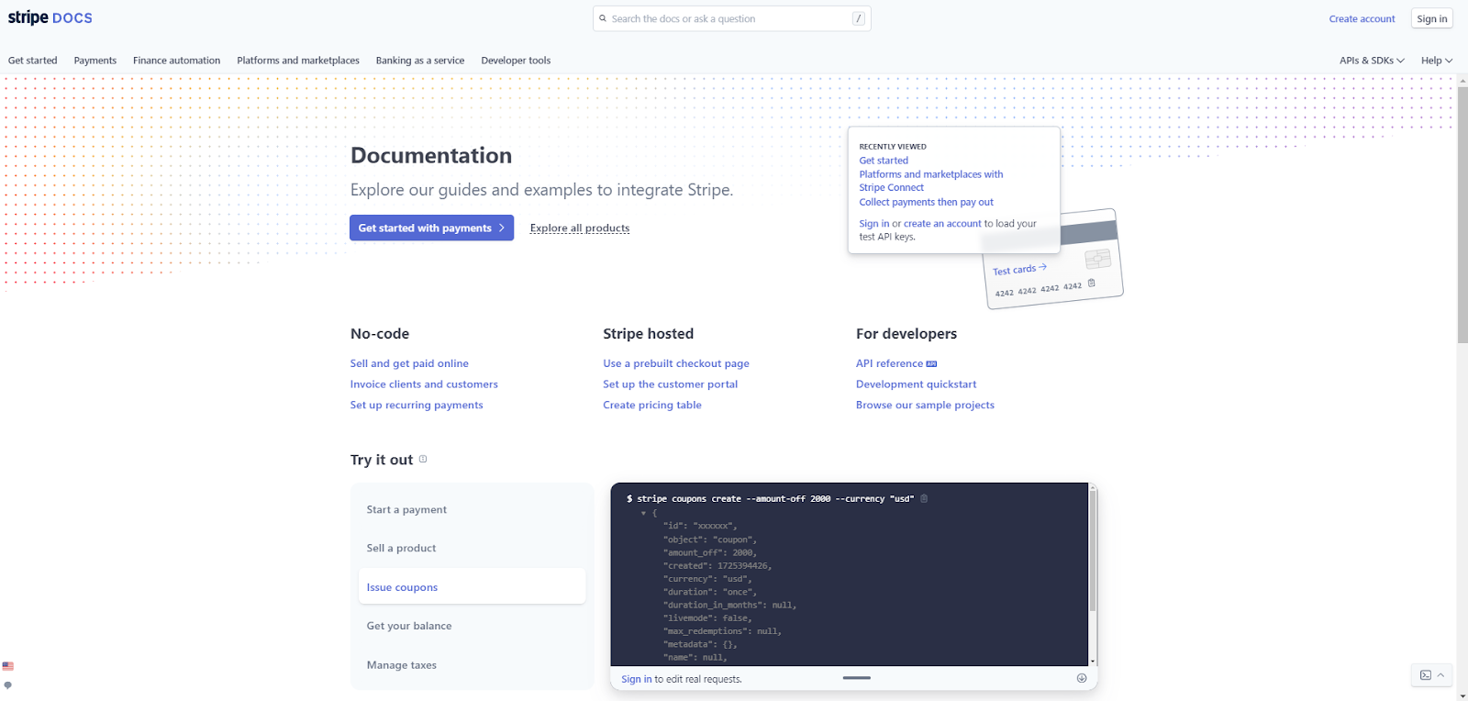
Task: Click the "livemode": false line
Action: pyautogui.click(x=707, y=618)
